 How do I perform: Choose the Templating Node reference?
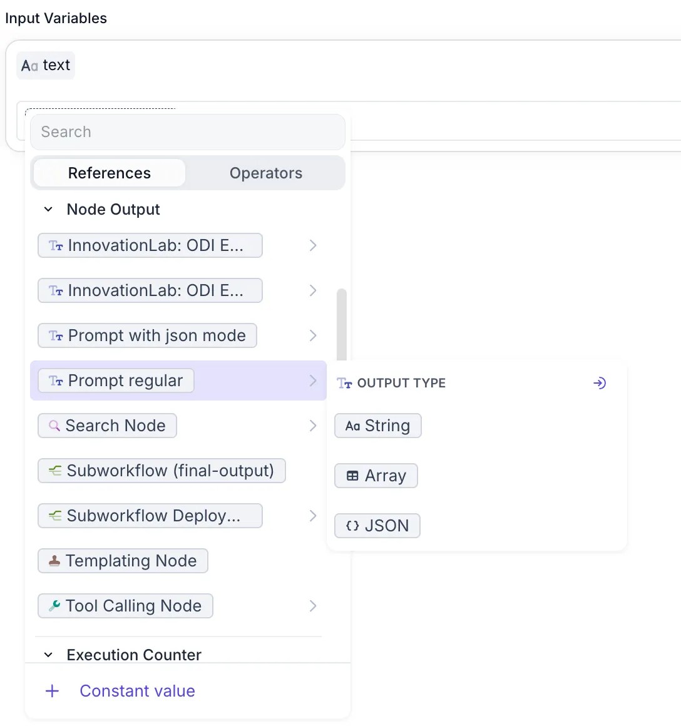click(123, 561)
